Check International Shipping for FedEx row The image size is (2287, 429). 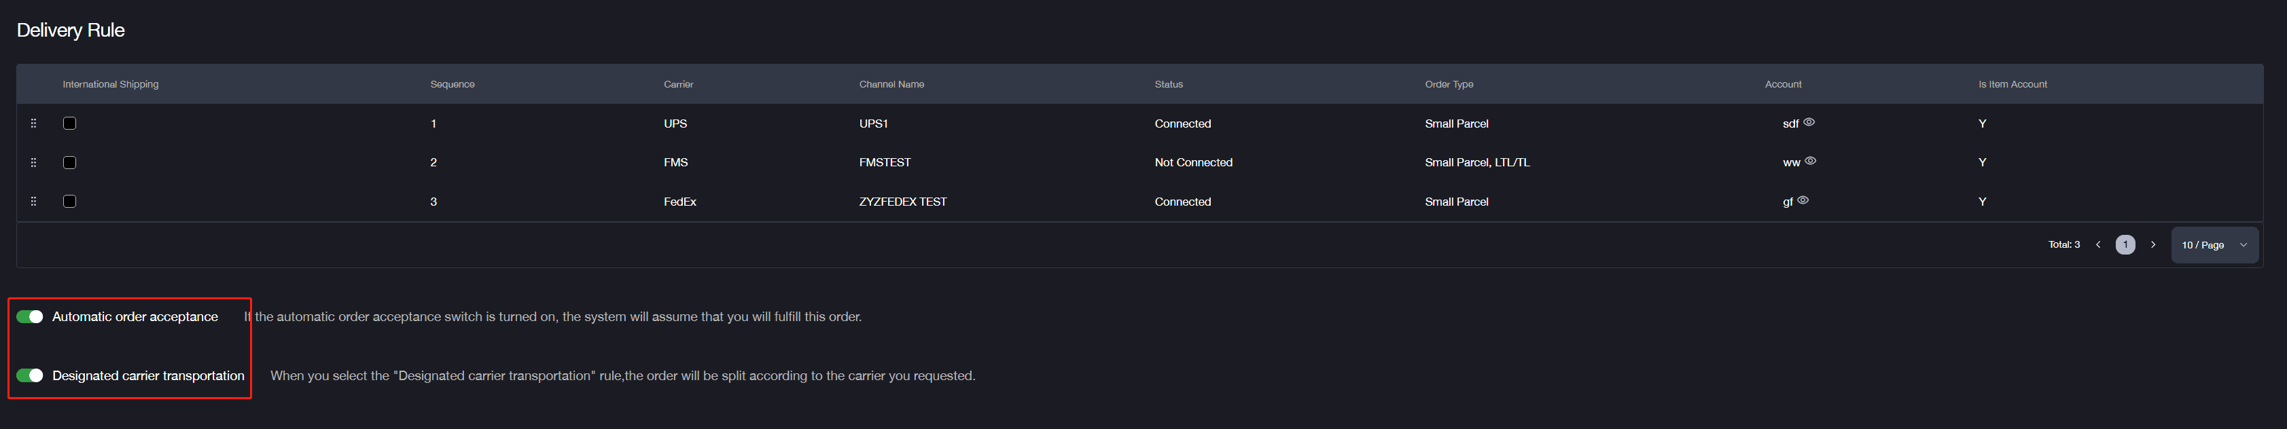click(70, 201)
